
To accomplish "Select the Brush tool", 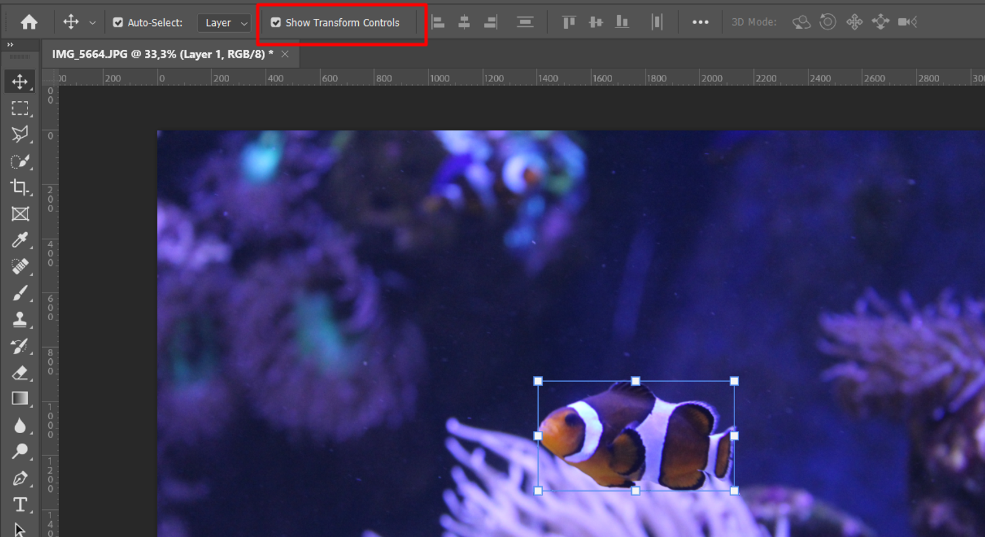I will tap(19, 293).
